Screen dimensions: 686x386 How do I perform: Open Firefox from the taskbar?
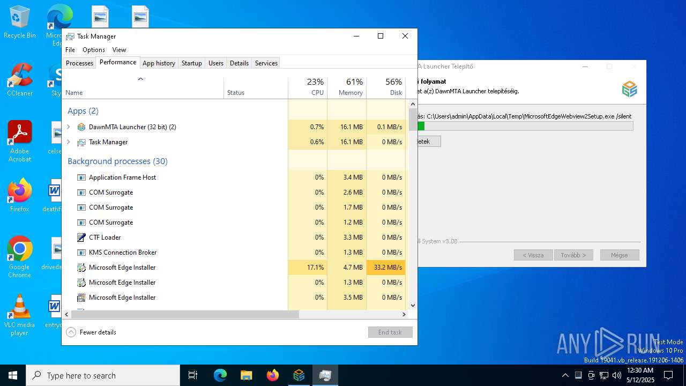point(273,375)
